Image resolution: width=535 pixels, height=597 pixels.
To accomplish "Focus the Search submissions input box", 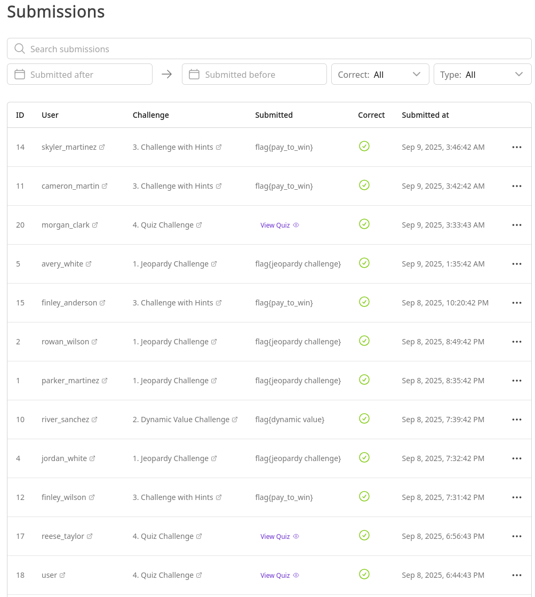I will click(277, 49).
